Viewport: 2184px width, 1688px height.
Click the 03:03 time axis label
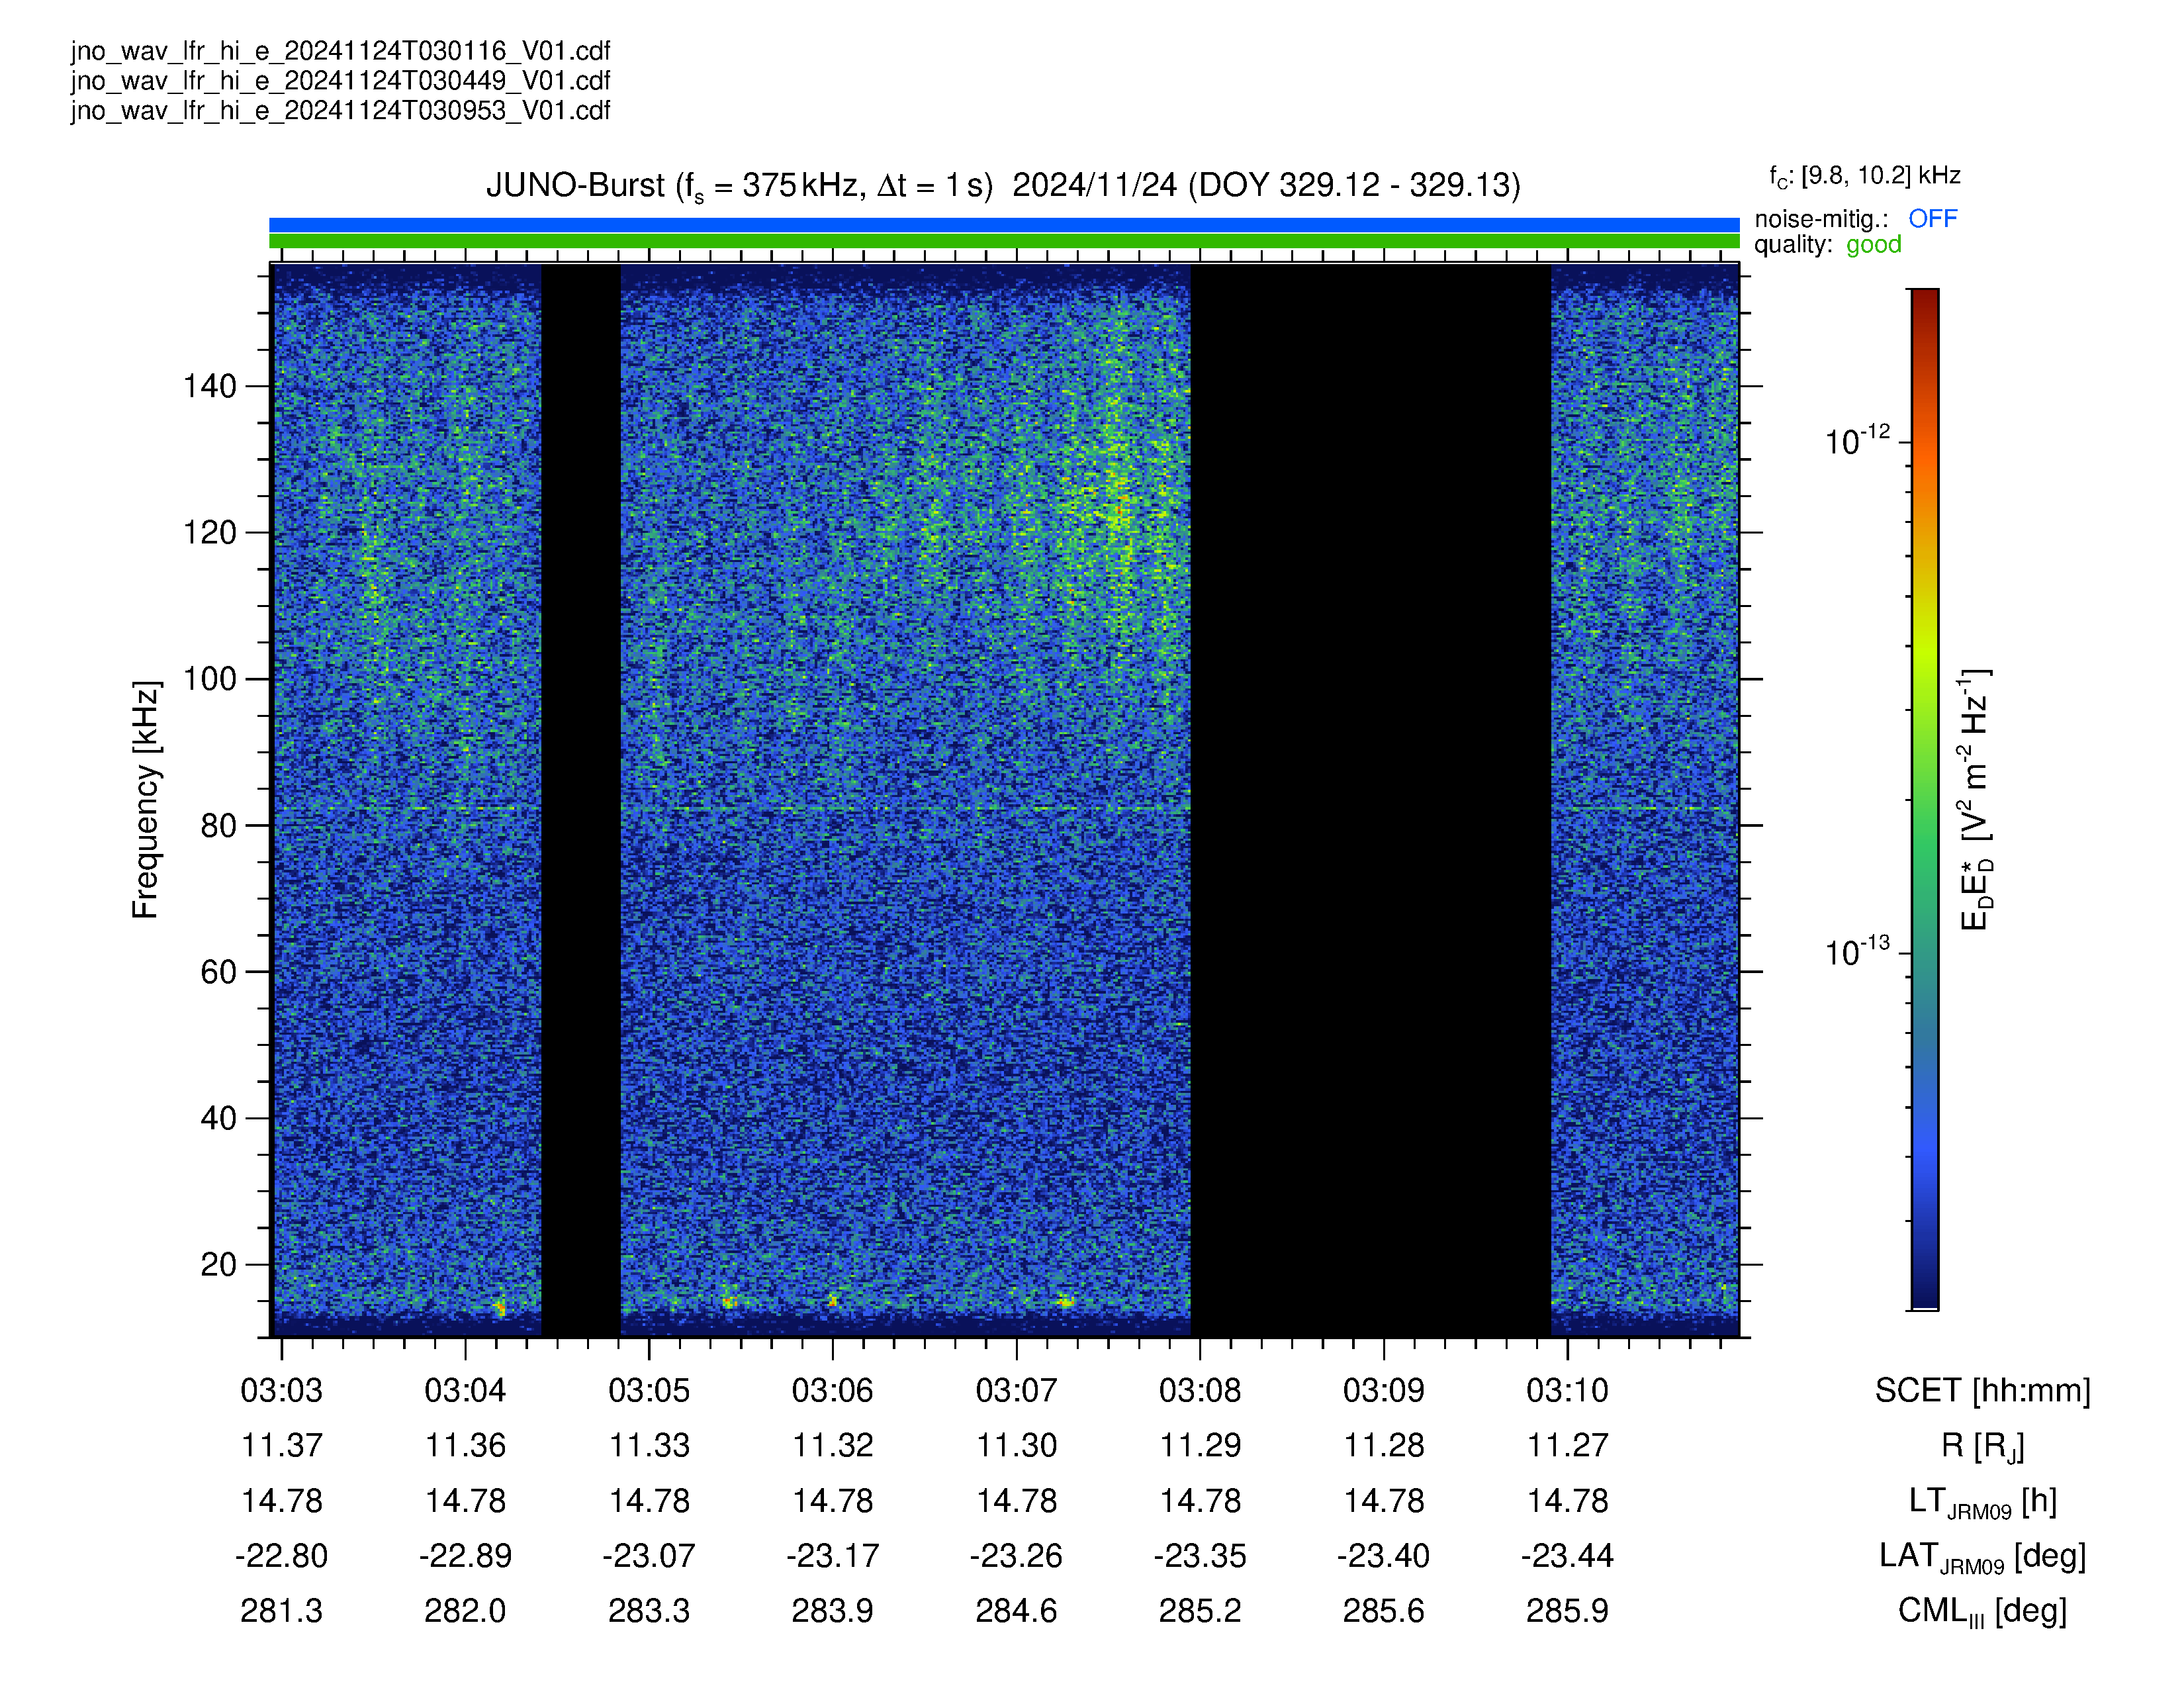pos(282,1390)
